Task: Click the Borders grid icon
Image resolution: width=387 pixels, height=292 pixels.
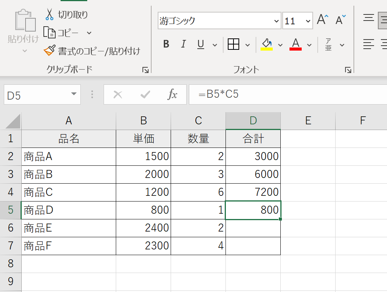Action: [233, 44]
